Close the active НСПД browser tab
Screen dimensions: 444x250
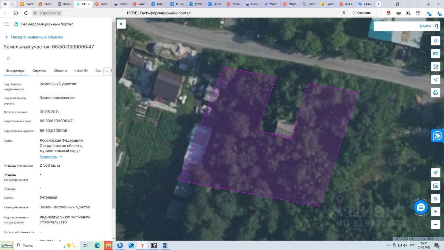89,4
